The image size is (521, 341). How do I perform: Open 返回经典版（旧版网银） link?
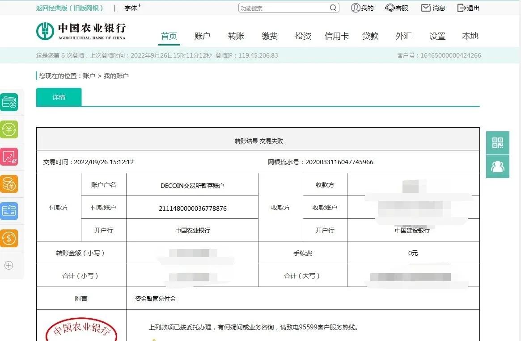click(69, 8)
